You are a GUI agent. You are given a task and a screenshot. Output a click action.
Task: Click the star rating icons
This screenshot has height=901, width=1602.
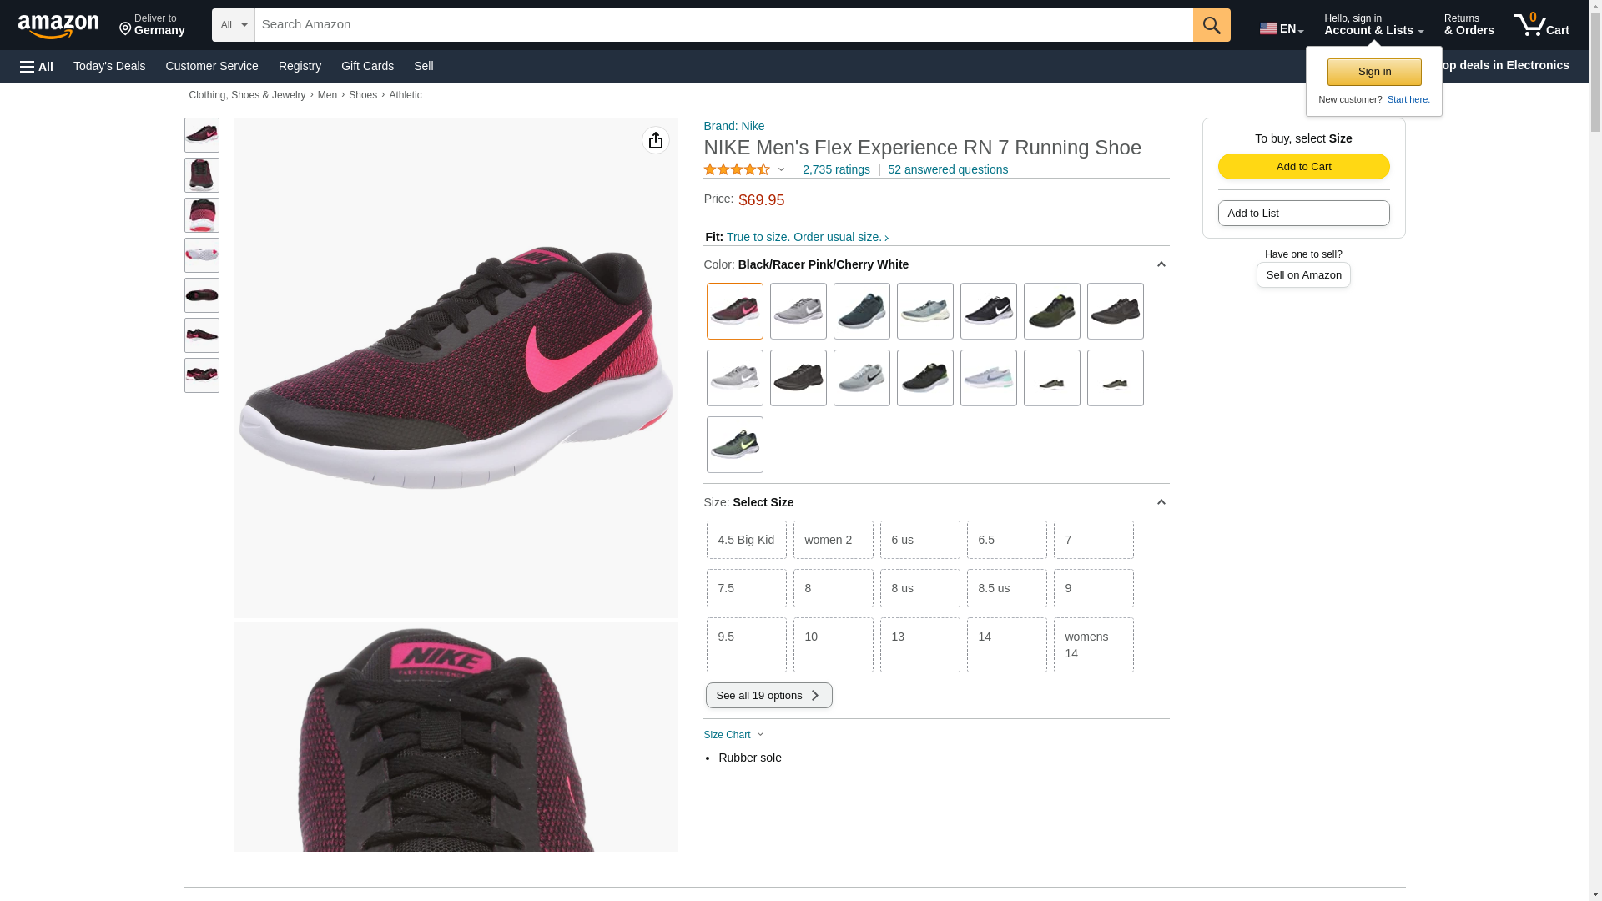pyautogui.click(x=737, y=169)
